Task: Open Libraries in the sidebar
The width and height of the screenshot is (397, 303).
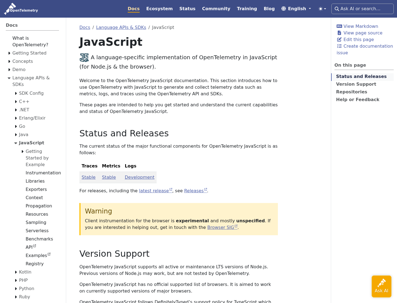Action: point(35,181)
